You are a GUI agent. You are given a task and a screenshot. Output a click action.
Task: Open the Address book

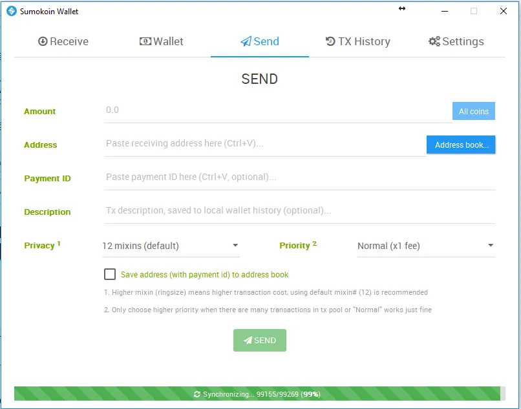point(461,145)
